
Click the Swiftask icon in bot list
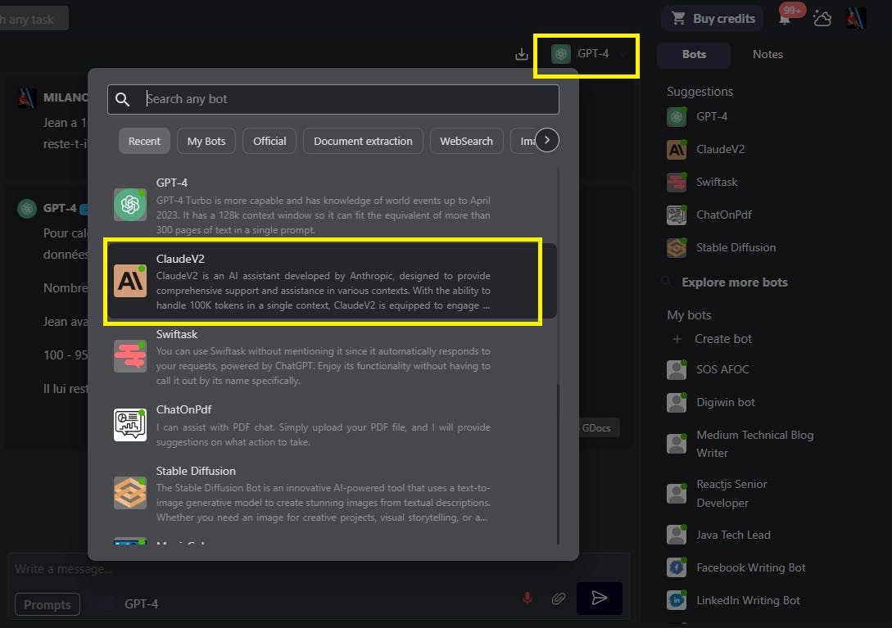pos(129,356)
